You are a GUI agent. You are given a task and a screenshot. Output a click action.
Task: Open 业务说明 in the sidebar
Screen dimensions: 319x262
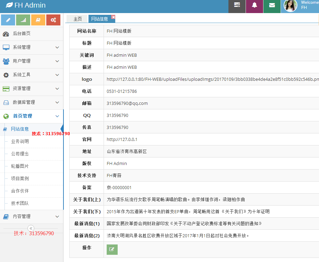coord(20,142)
